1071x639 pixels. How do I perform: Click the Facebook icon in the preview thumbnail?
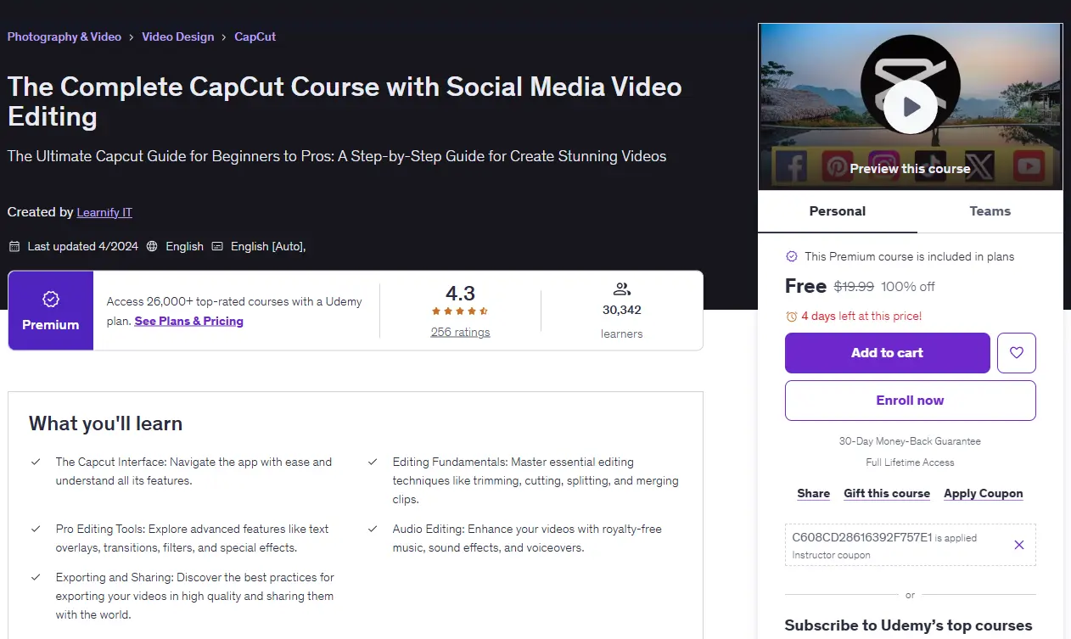(791, 166)
